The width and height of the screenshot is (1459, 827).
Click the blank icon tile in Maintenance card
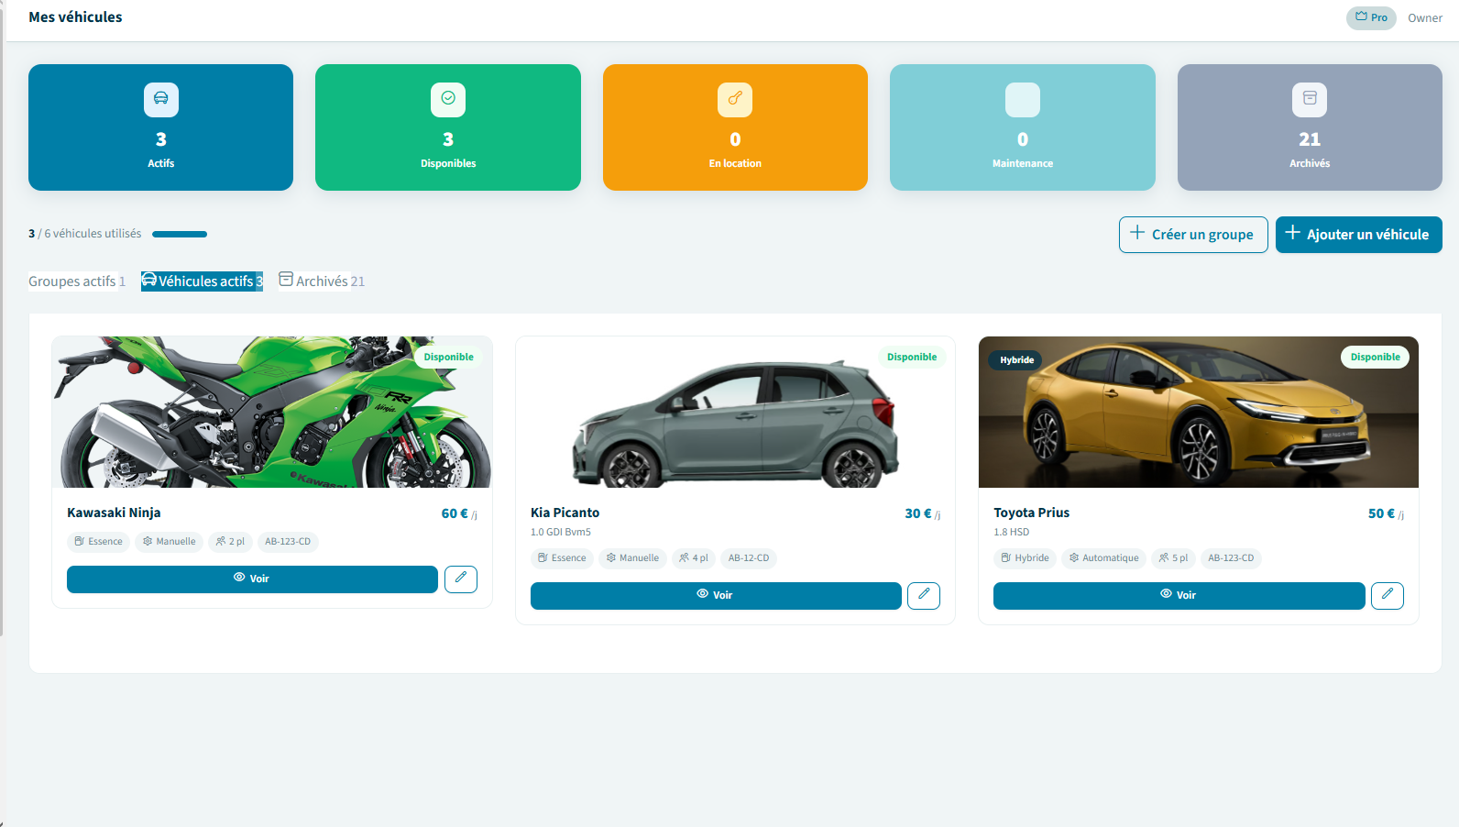tap(1023, 100)
